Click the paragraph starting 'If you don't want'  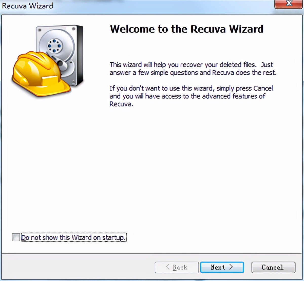click(x=191, y=96)
